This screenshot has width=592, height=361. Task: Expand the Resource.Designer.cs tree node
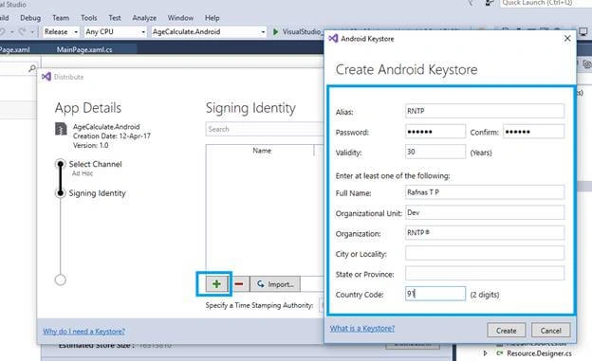[x=486, y=353]
